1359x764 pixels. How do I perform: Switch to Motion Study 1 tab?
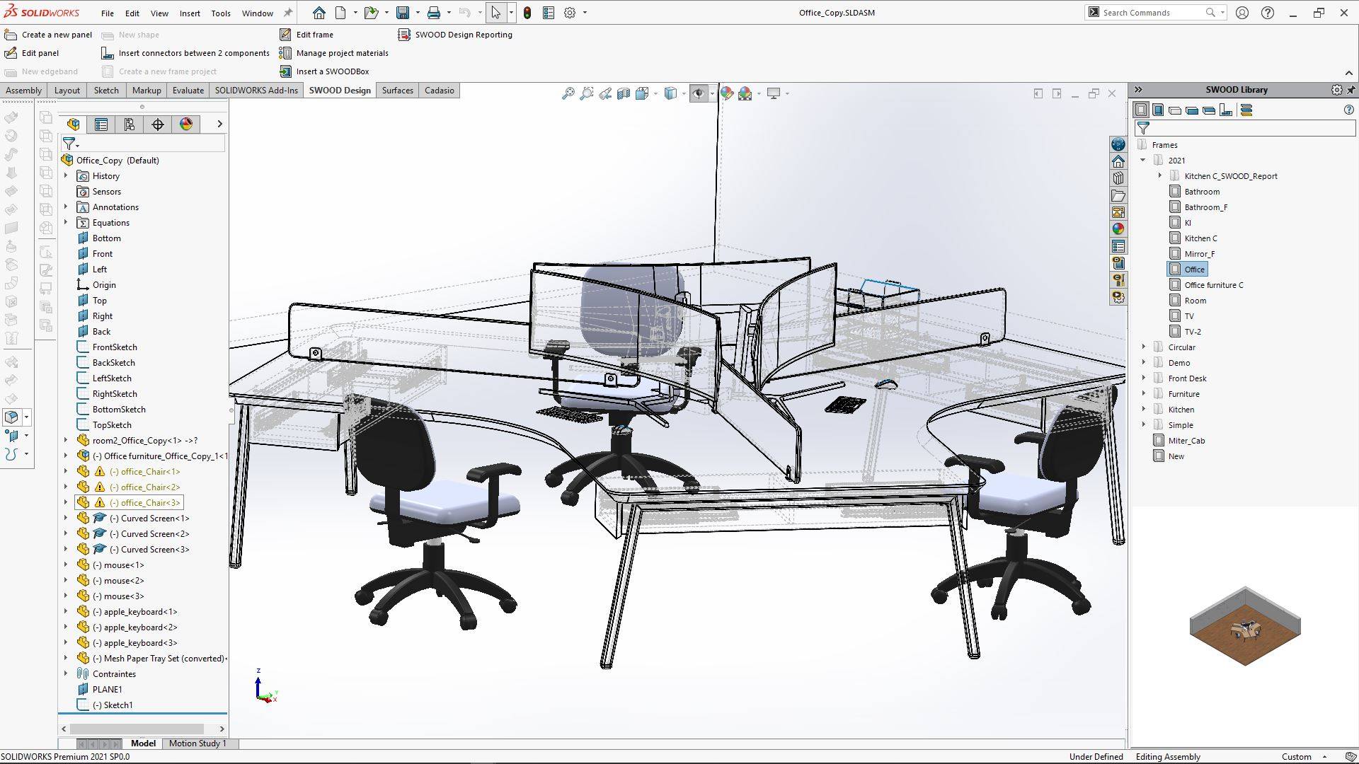(197, 743)
